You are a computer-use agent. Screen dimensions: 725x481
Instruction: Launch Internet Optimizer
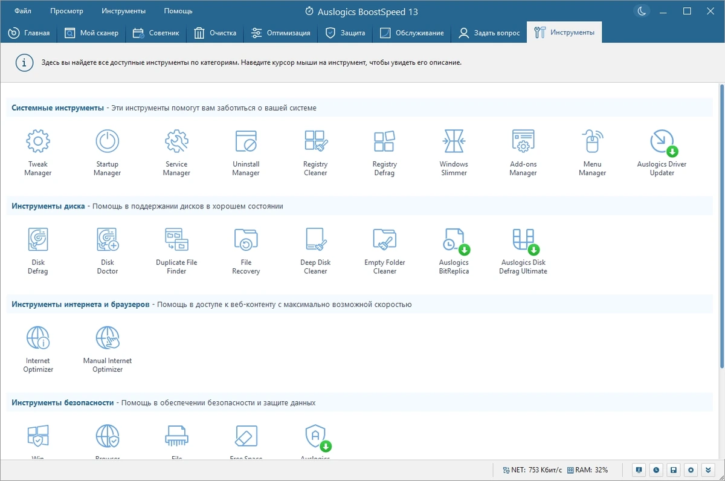point(38,349)
